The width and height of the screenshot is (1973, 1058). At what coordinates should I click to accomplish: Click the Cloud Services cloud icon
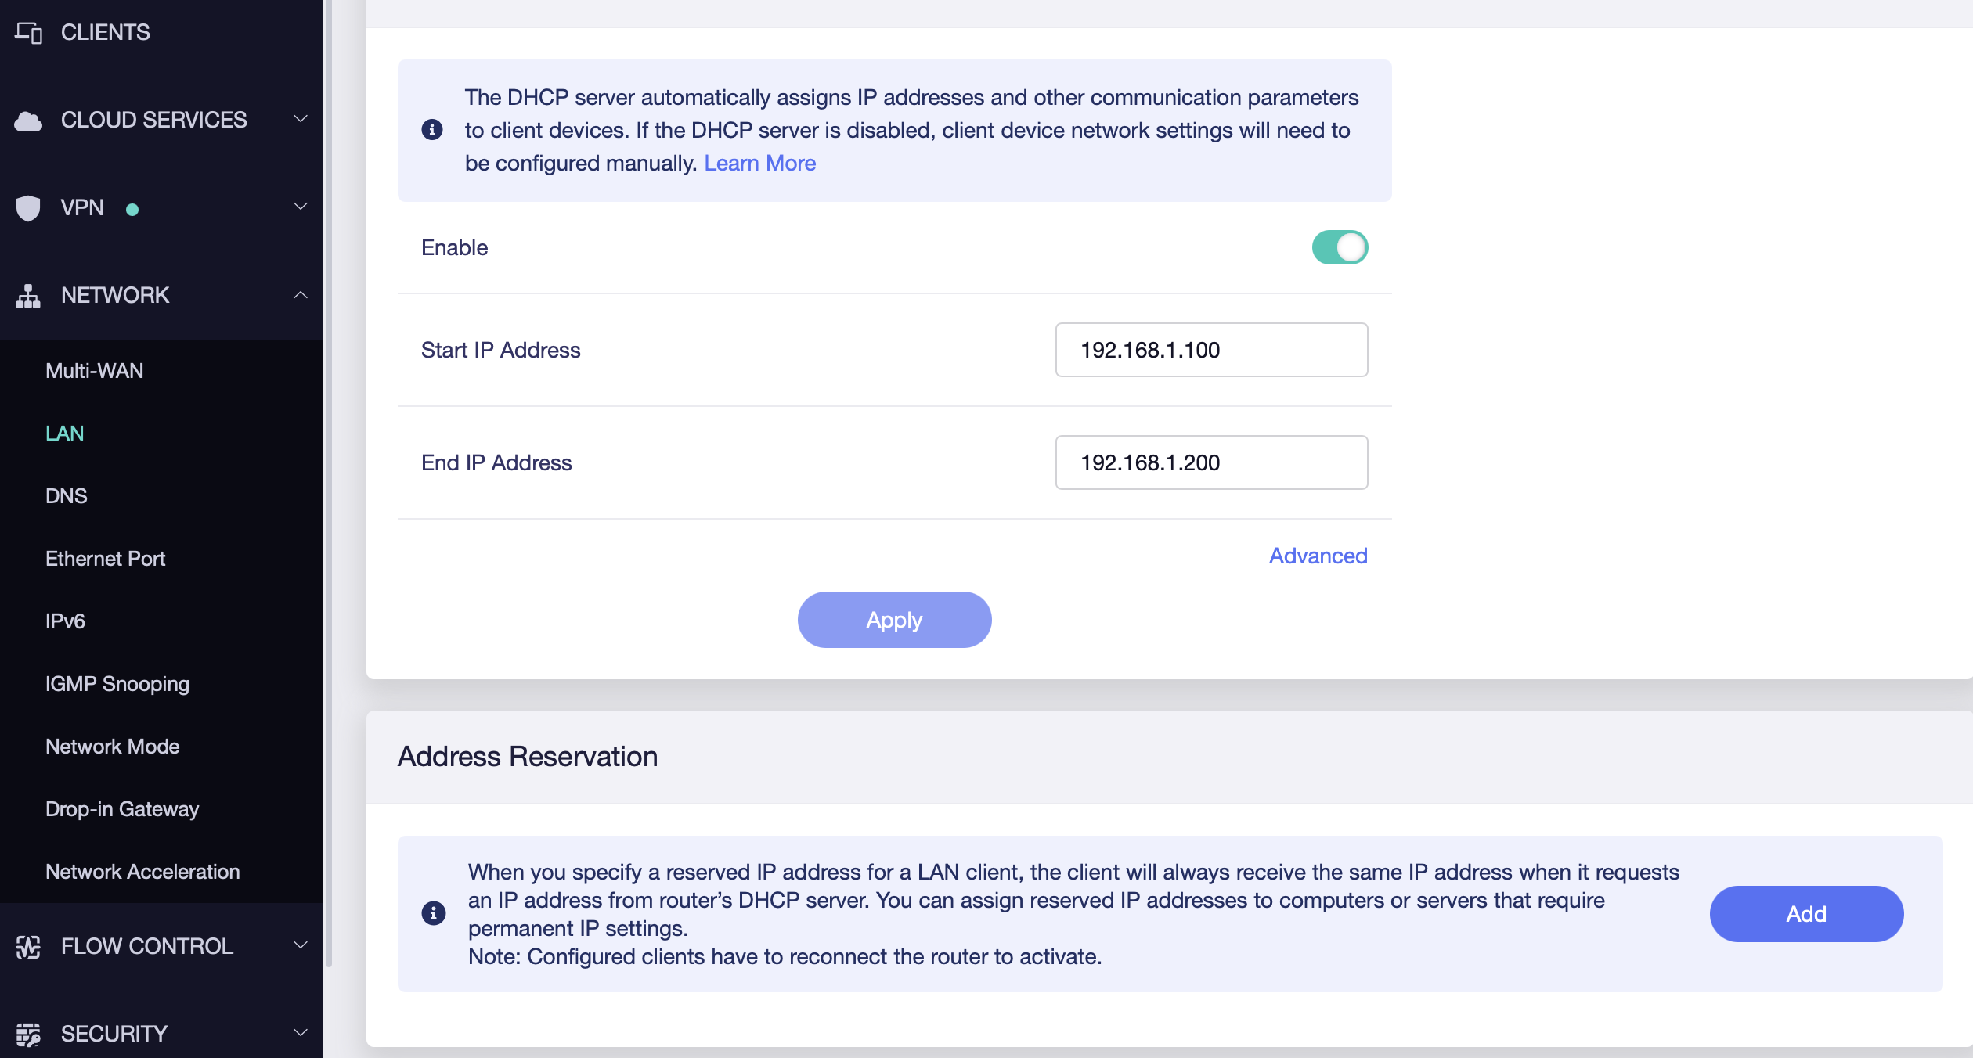coord(28,121)
